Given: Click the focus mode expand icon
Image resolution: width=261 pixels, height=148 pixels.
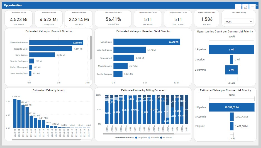Looking at the screenshot, I should pos(245,7).
